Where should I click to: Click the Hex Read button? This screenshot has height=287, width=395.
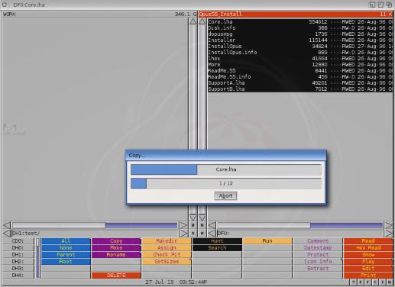pos(368,248)
